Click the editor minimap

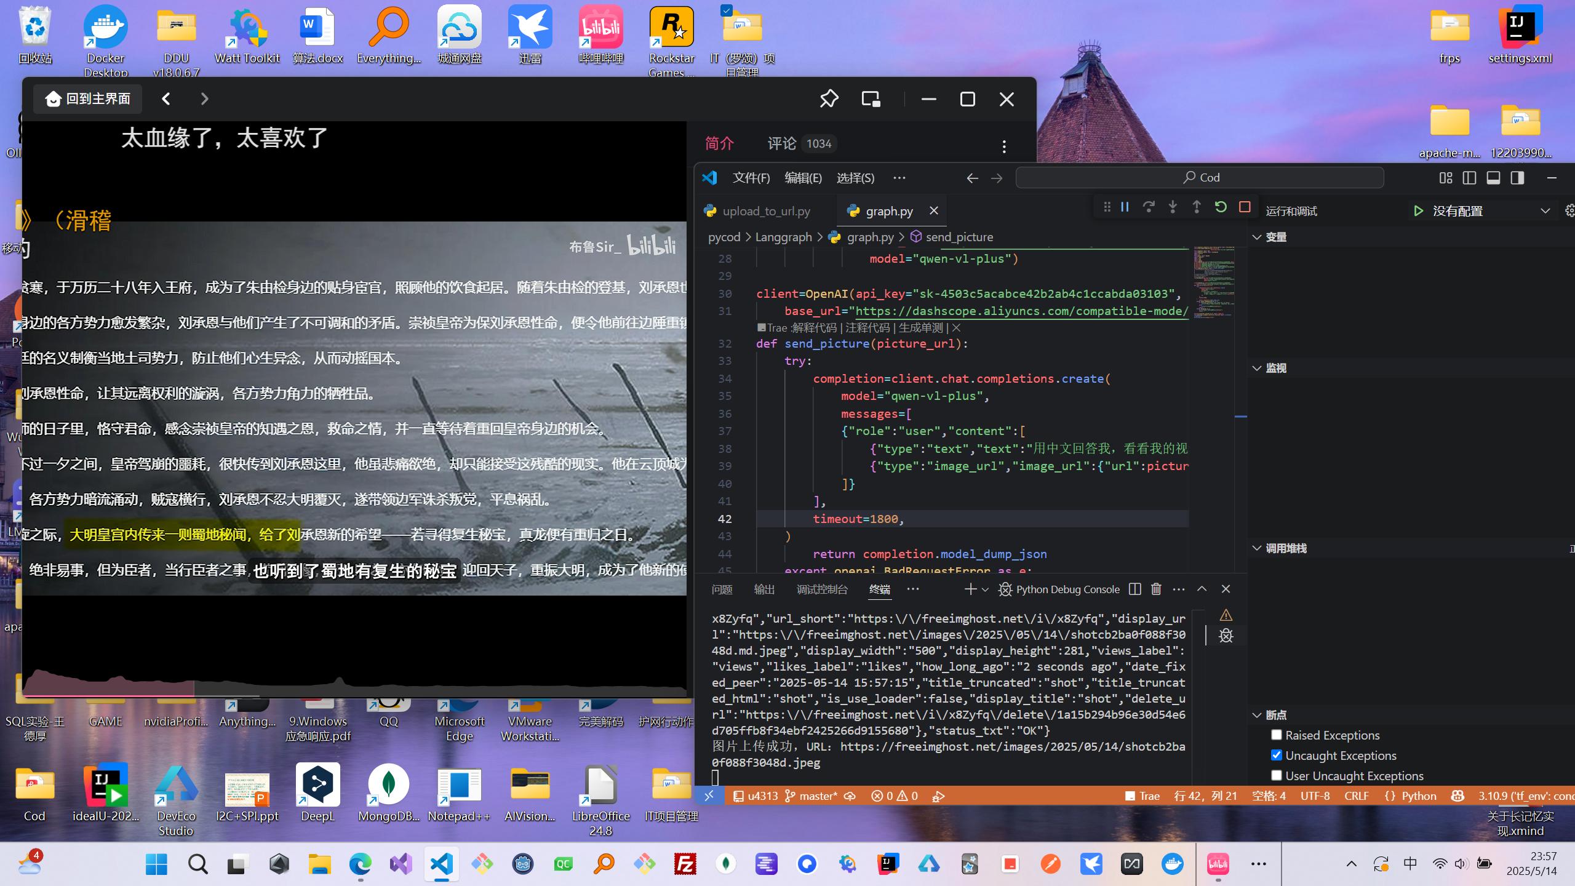click(x=1214, y=283)
